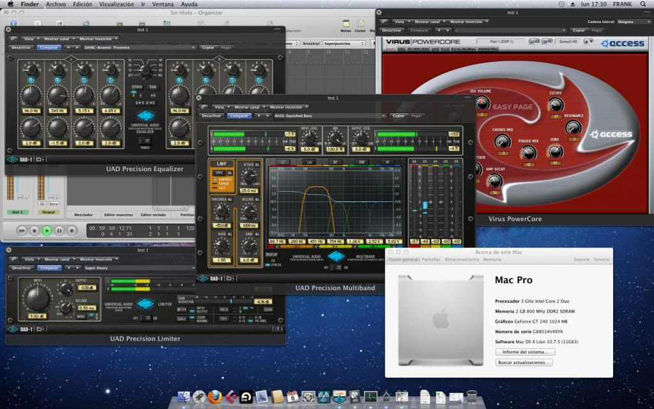Image resolution: width=654 pixels, height=409 pixels.
Task: Click the play button in Logic transport
Action: click(47, 230)
